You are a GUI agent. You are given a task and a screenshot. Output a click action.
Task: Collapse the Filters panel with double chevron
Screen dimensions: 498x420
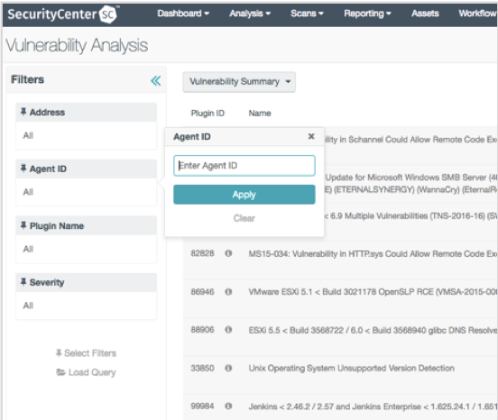(155, 81)
